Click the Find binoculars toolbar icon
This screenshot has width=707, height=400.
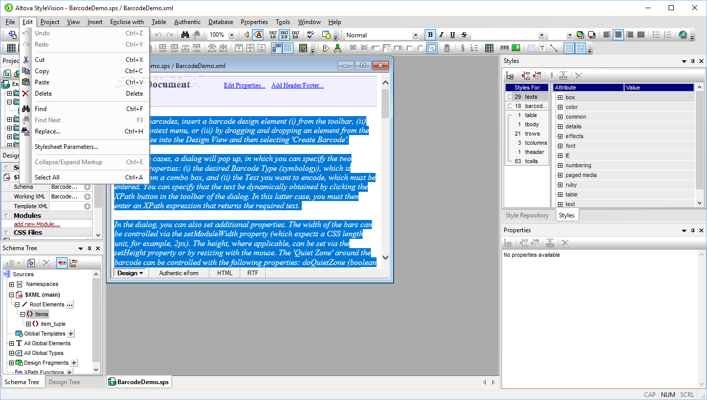point(185,35)
